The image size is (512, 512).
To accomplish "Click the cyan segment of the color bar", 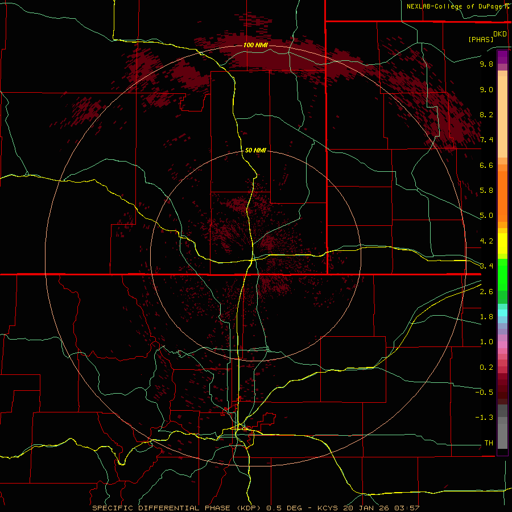I will coord(502,313).
